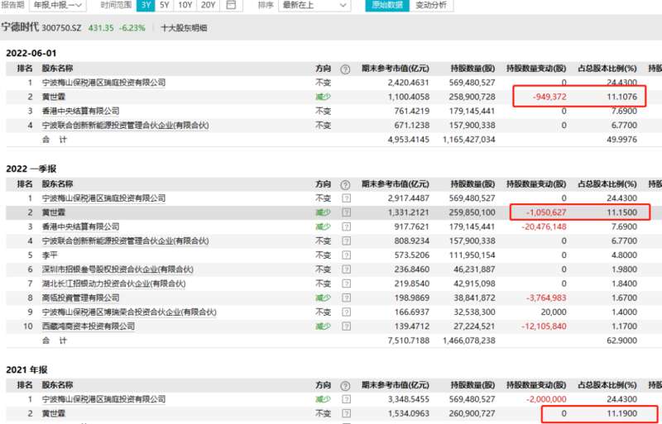Open 香港中央结算有限公司 in 2022-06-01 table

coord(80,112)
